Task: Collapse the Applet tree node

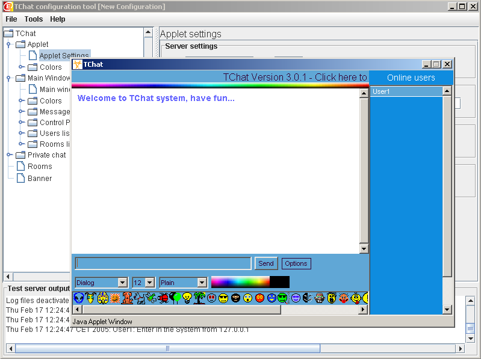Action: (x=8, y=44)
